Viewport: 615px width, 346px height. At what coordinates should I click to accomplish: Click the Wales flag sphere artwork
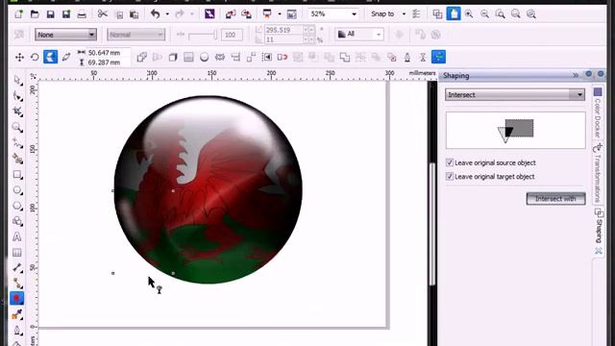pos(209,189)
